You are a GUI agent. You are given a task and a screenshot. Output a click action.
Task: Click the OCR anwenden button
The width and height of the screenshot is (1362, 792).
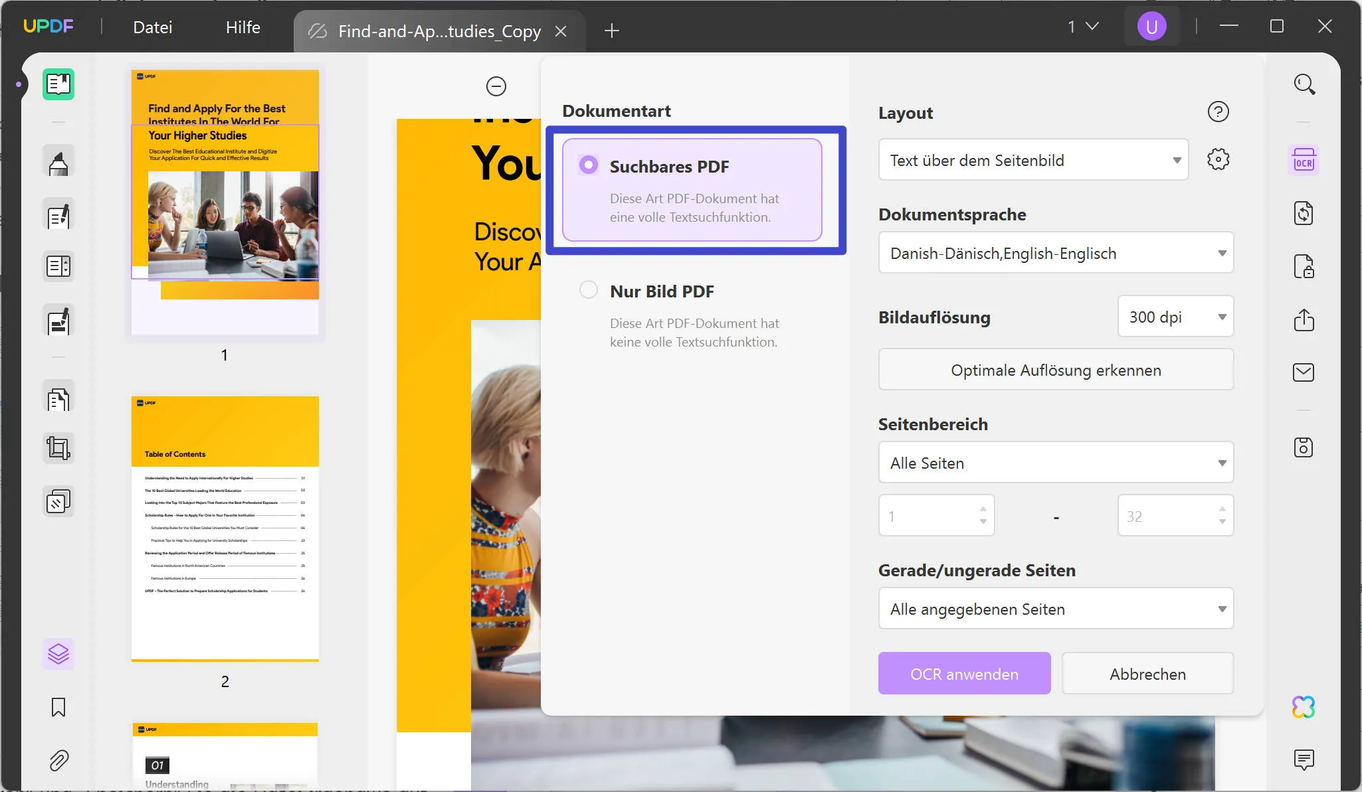click(963, 673)
